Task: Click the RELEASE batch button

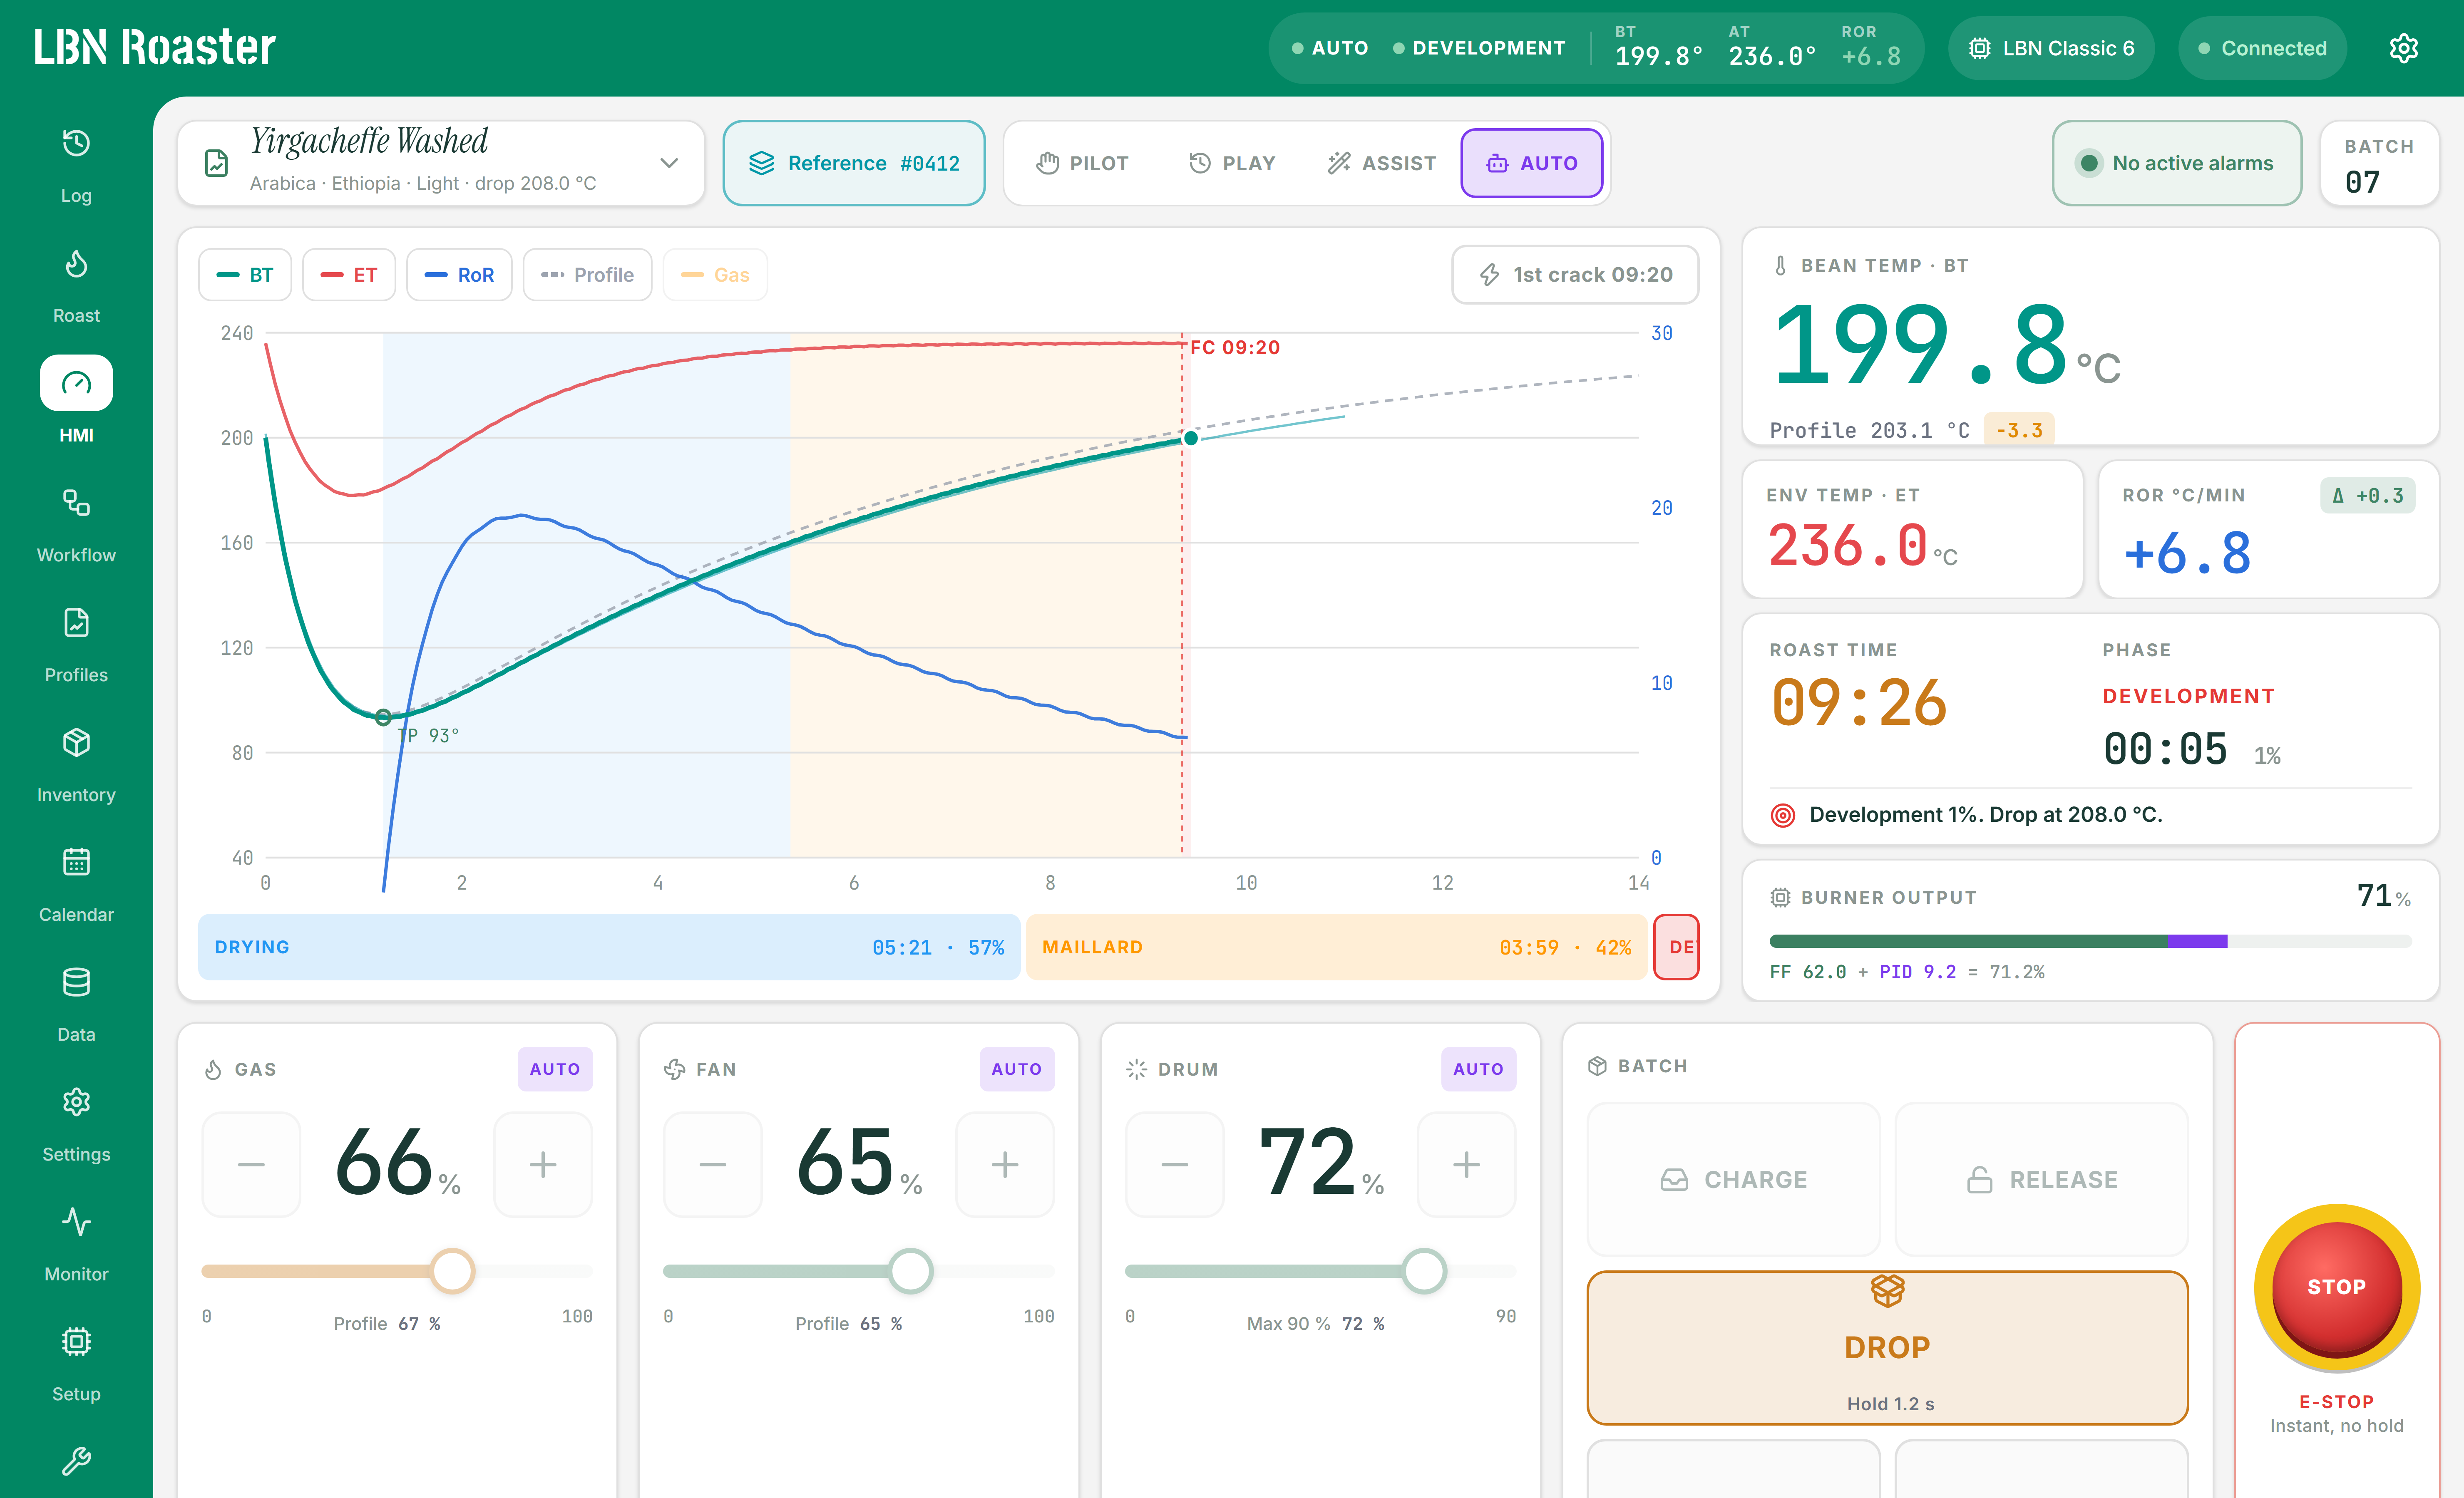Action: click(x=2042, y=1180)
